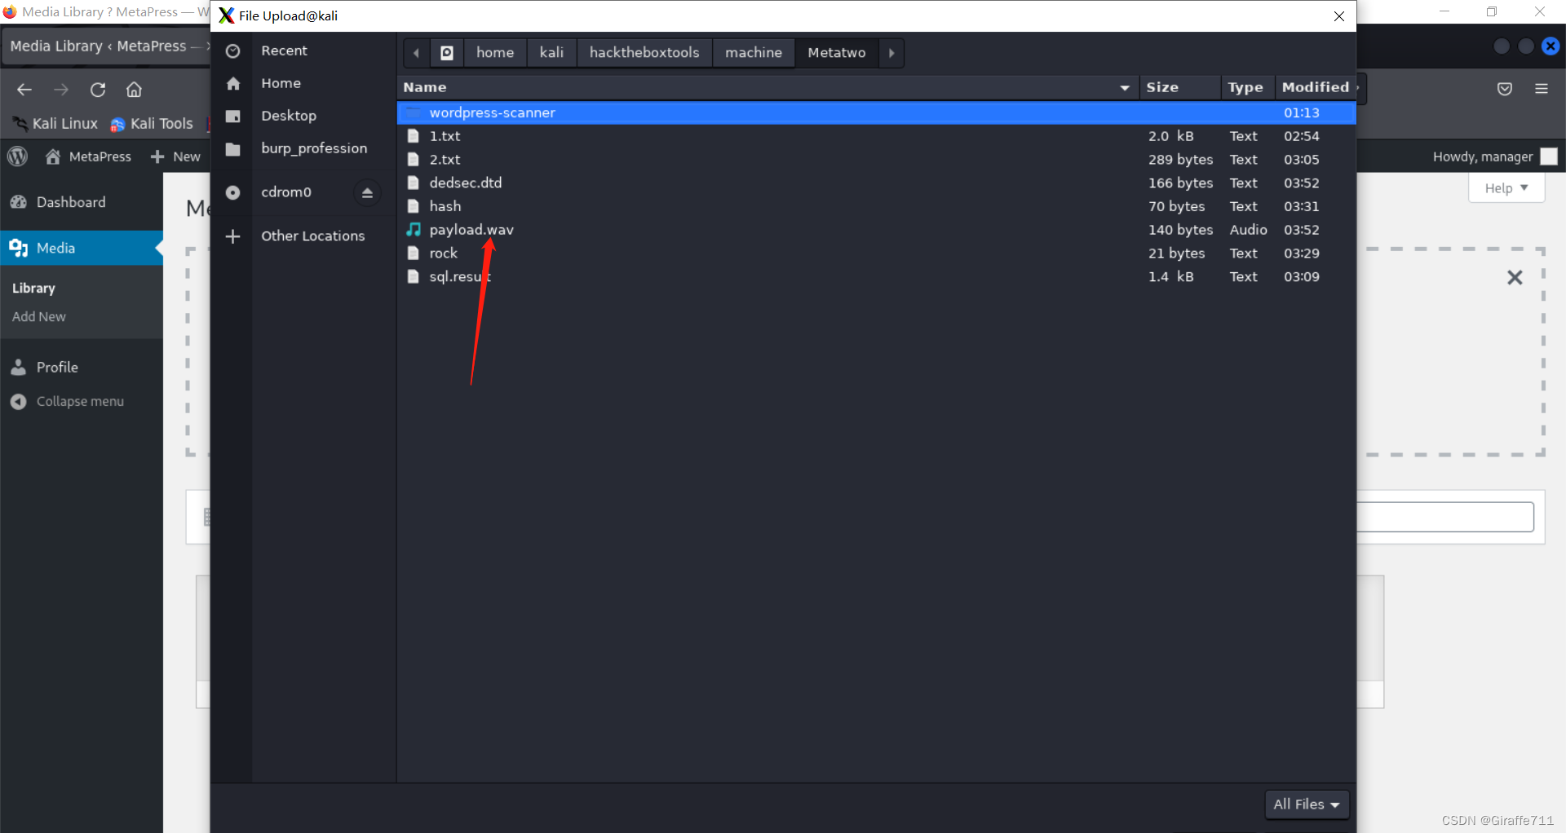Click the Media icon in the dashboard sidebar

(18, 248)
